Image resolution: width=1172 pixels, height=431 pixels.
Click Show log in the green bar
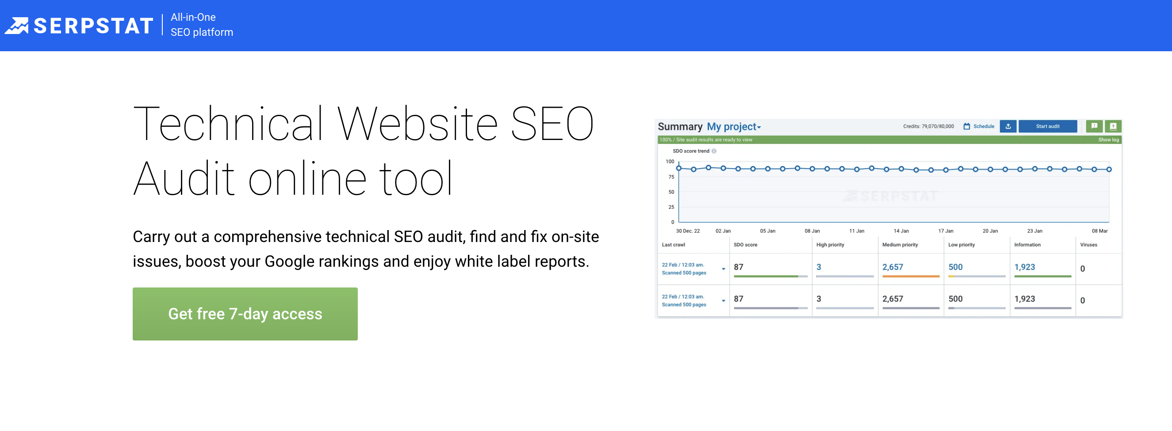[1108, 140]
